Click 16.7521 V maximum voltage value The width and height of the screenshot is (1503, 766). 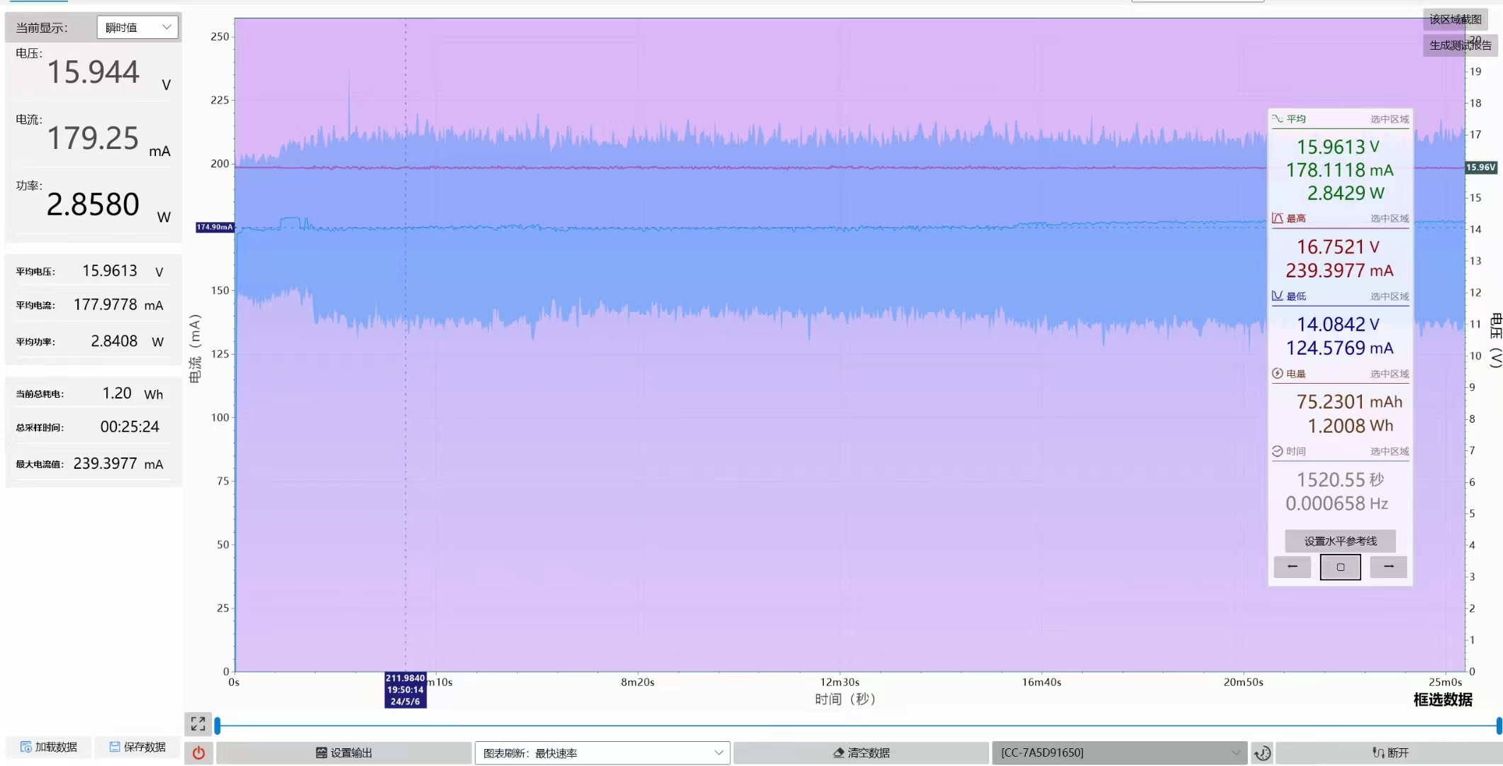(x=1338, y=247)
